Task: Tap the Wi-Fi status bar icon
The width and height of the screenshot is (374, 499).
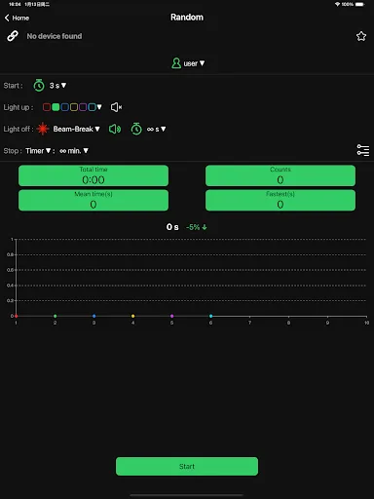Action: tap(337, 4)
